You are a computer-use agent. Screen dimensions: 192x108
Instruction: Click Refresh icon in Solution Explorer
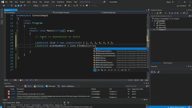coord(172,13)
